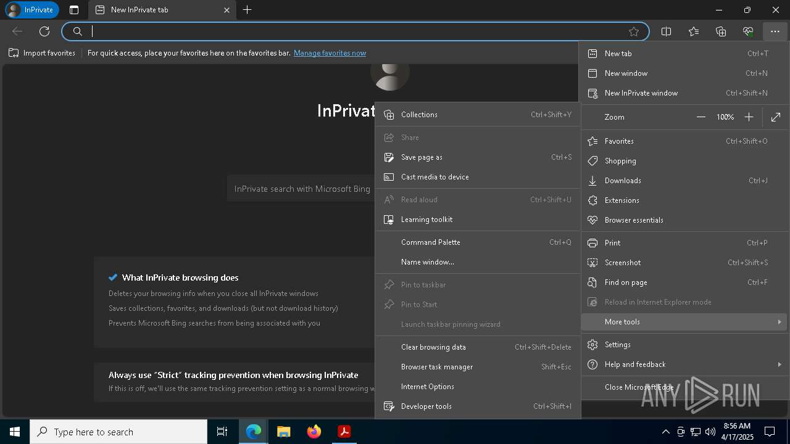Open Extensions from the main menu
This screenshot has height=444, width=790.
click(x=684, y=200)
